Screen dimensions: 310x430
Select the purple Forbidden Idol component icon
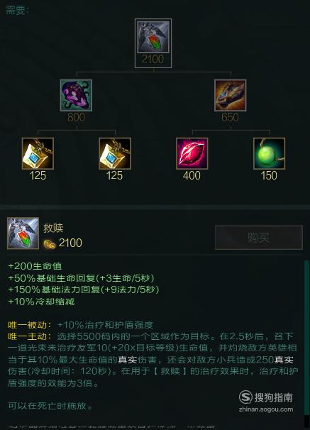pyautogui.click(x=76, y=95)
